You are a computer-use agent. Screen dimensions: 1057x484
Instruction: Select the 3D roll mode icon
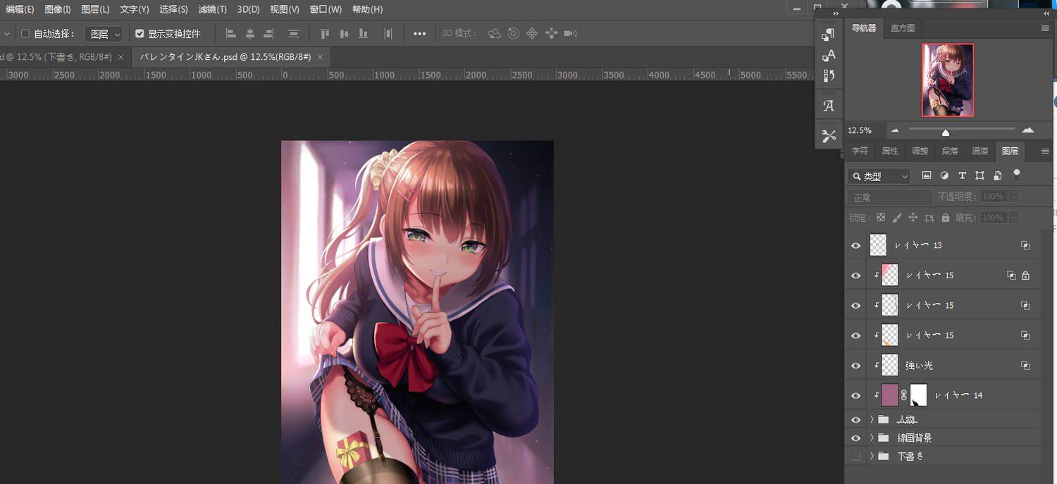[x=513, y=34]
